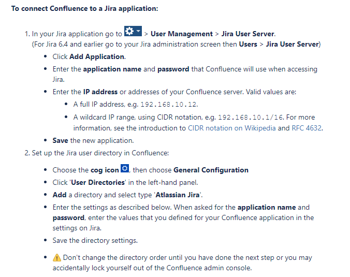Click the bold text 'cog icon'
The image size is (350, 277).
coord(105,170)
